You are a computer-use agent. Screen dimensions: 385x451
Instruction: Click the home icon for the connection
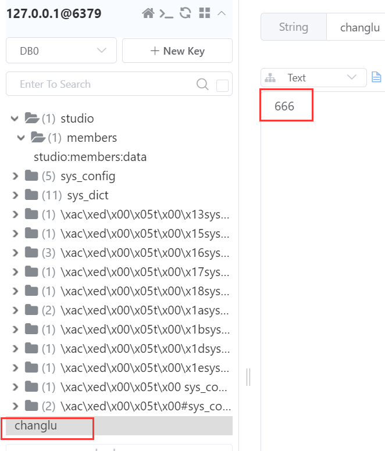pyautogui.click(x=148, y=13)
